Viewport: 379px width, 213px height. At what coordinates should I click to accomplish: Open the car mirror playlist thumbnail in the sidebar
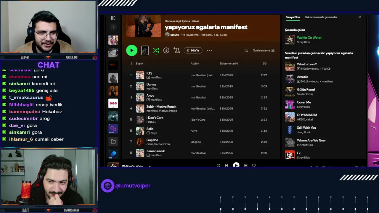point(113,52)
